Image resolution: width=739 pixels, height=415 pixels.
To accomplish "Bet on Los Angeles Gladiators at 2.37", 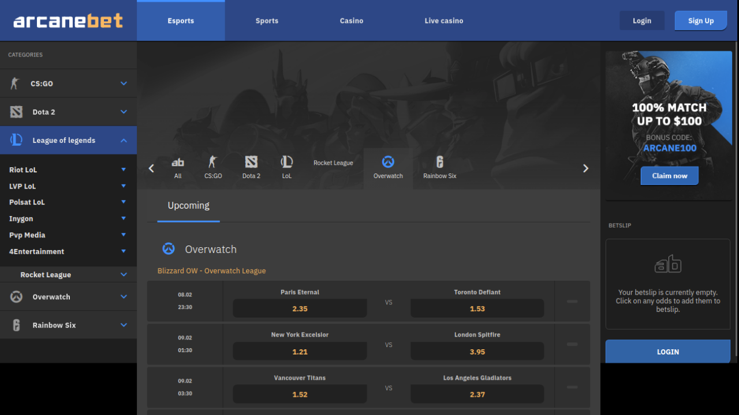I will 477,394.
